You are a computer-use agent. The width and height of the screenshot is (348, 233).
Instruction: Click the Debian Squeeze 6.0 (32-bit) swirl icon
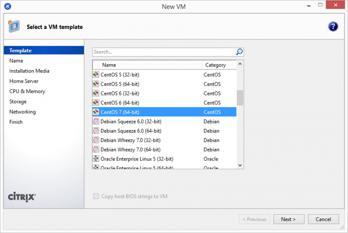pyautogui.click(x=96, y=121)
